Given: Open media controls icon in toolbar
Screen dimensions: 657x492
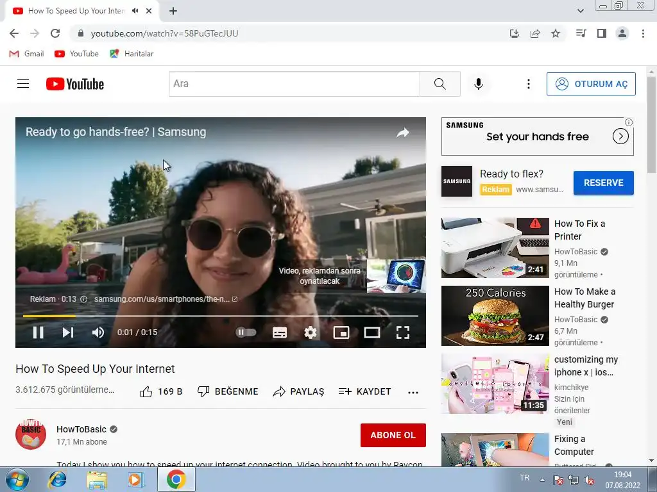Looking at the screenshot, I should [581, 33].
